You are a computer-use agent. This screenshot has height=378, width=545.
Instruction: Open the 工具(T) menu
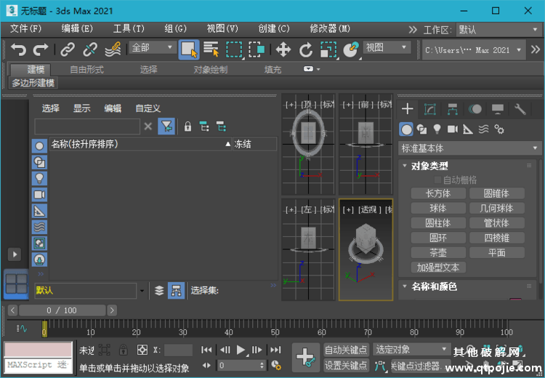128,28
